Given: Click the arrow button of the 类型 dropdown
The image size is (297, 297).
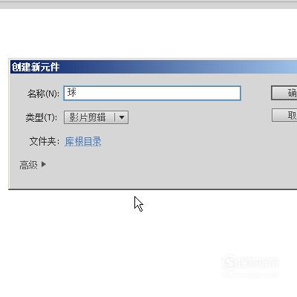Looking at the screenshot, I should [x=122, y=117].
